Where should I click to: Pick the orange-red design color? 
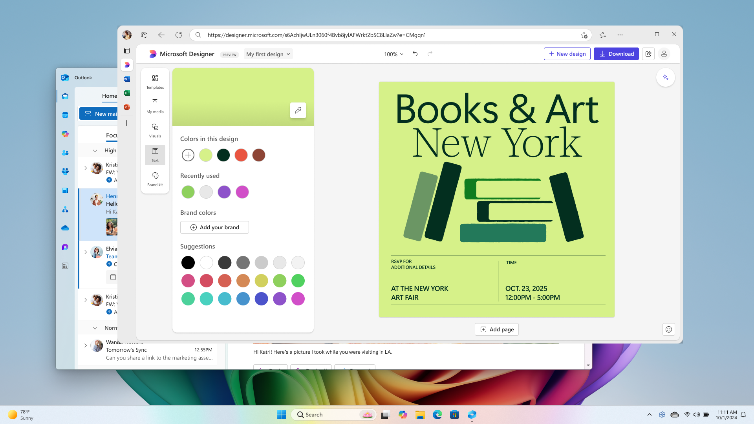(x=241, y=155)
